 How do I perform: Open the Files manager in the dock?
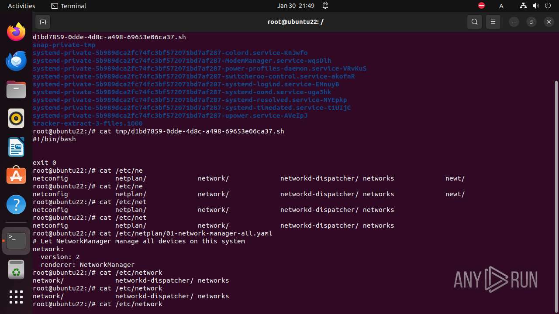[16, 89]
